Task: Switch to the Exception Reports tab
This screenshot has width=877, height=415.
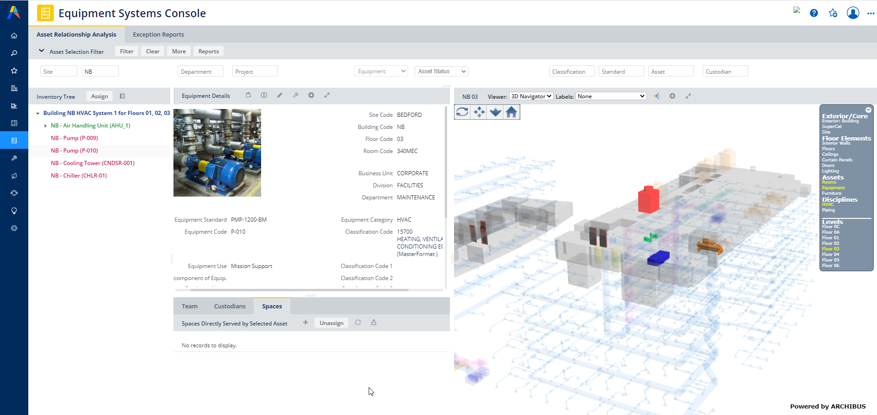Action: point(158,35)
